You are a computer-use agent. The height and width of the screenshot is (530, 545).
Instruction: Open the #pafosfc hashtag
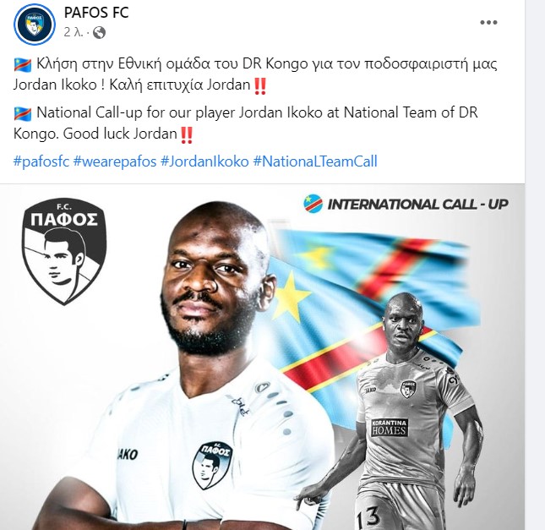tap(41, 161)
